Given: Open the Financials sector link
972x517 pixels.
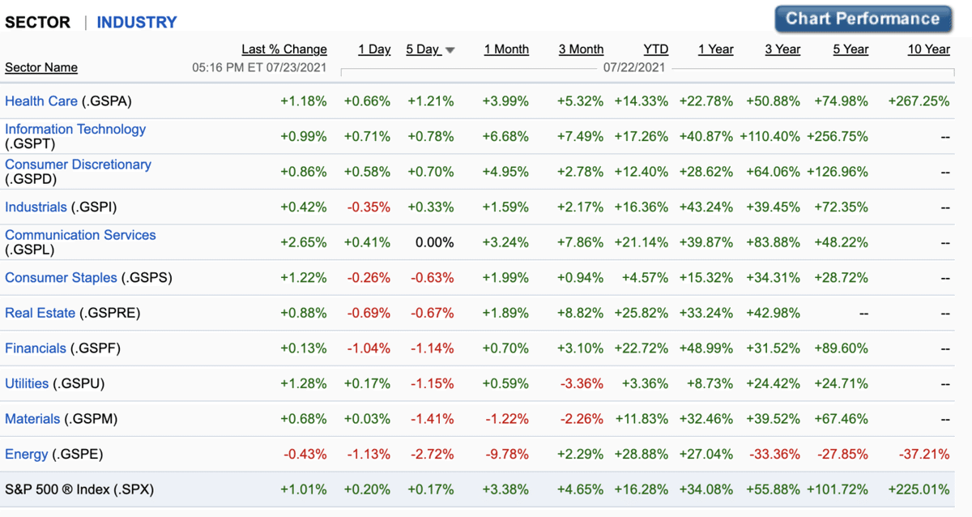Looking at the screenshot, I should 36,348.
